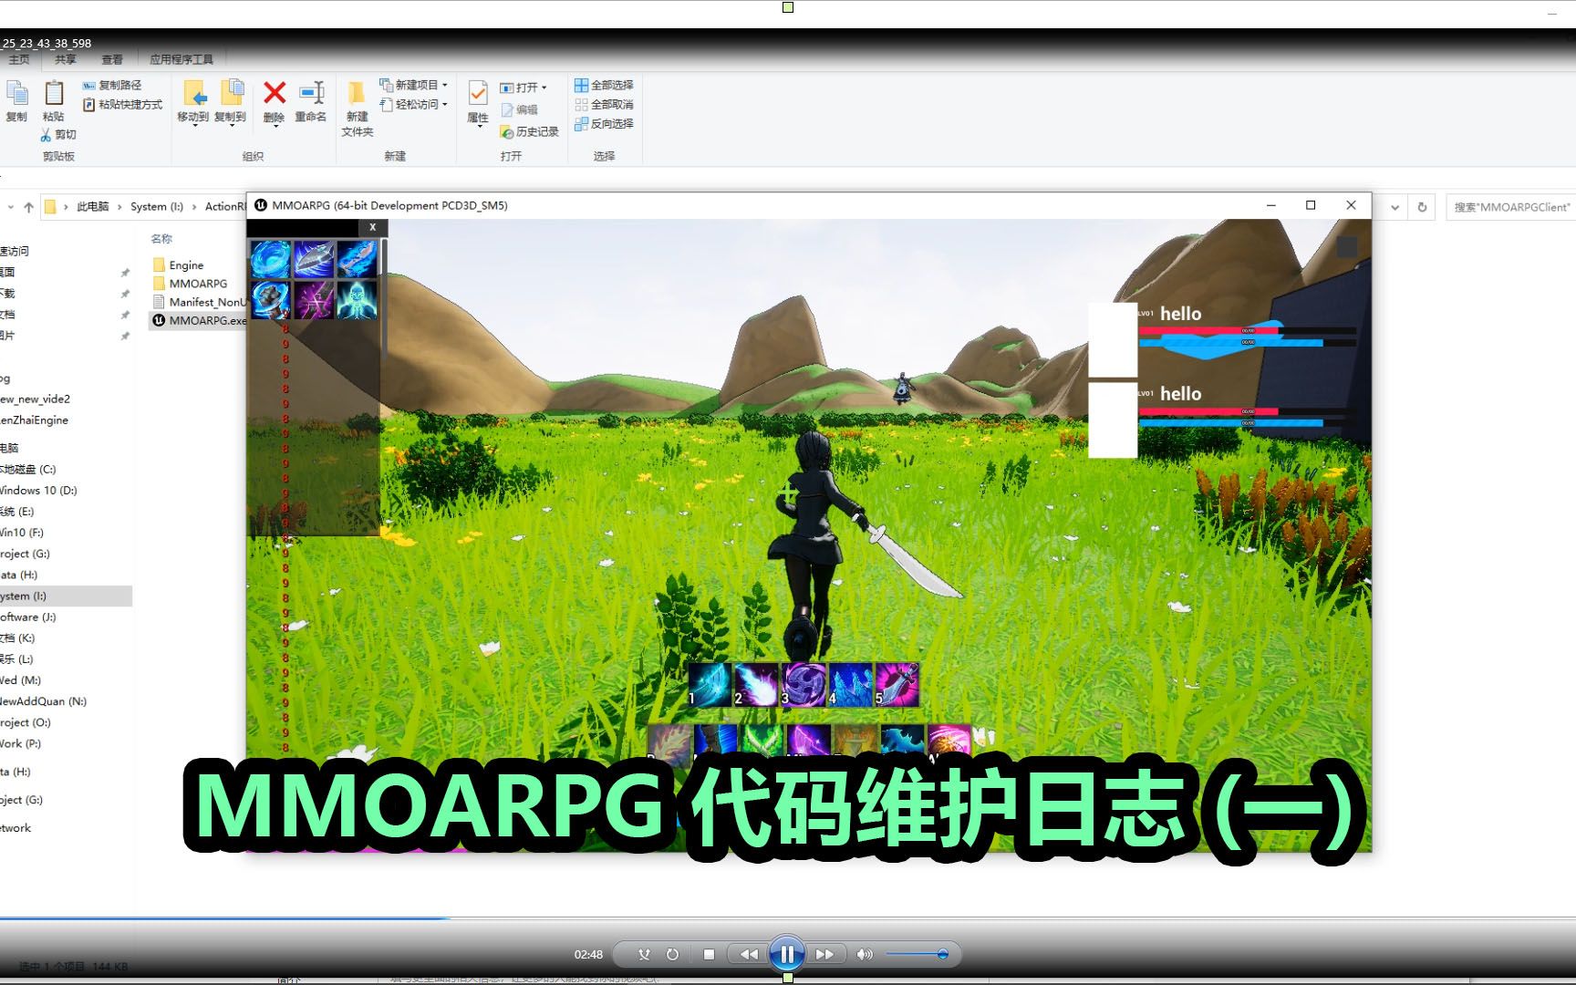Click System (I:) in the address breadcrumb
This screenshot has height=985, width=1576.
(157, 207)
